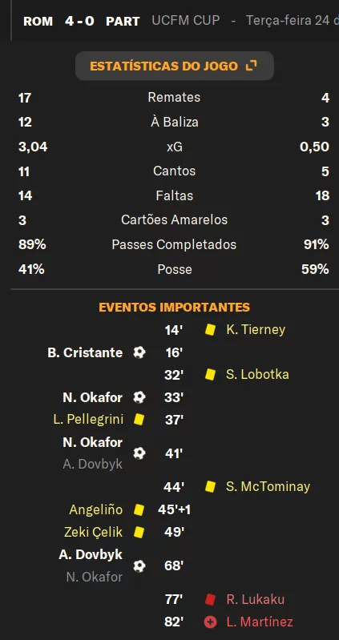
Task: Click K. Tierney's yellow card icon
Action: (x=210, y=330)
